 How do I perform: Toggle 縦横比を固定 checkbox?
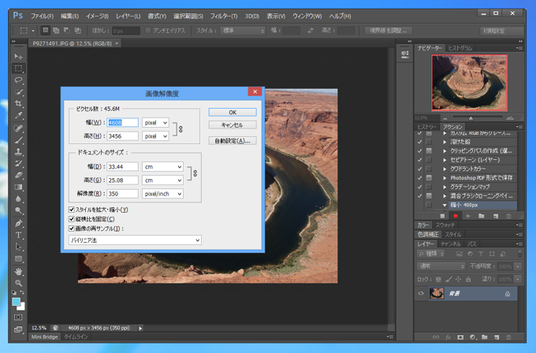(x=72, y=219)
